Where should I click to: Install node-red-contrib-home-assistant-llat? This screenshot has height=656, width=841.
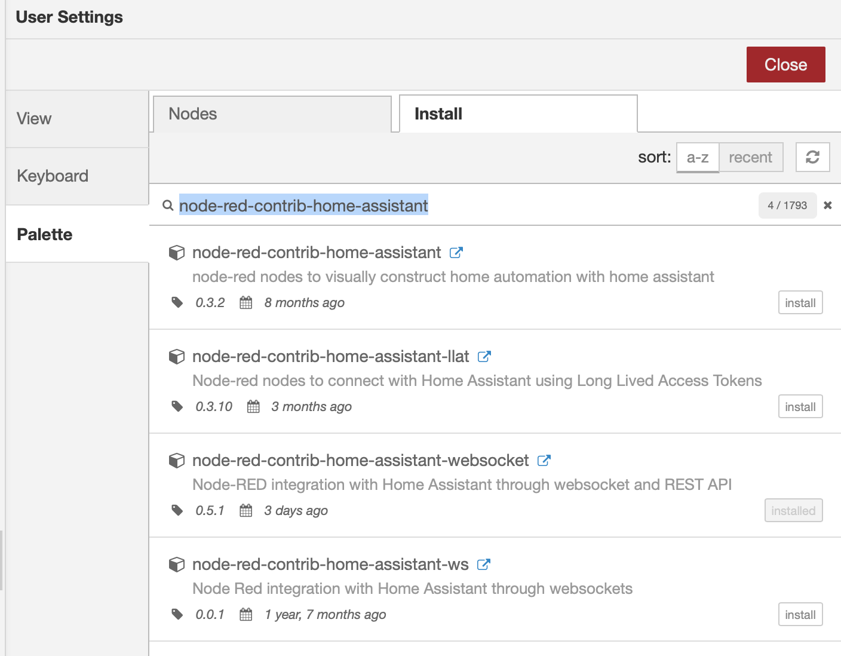tap(800, 406)
